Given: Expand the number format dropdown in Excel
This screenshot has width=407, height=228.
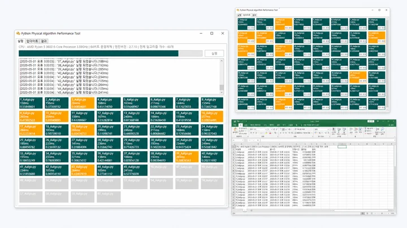Looking at the screenshot, I should pyautogui.click(x=328, y=129).
